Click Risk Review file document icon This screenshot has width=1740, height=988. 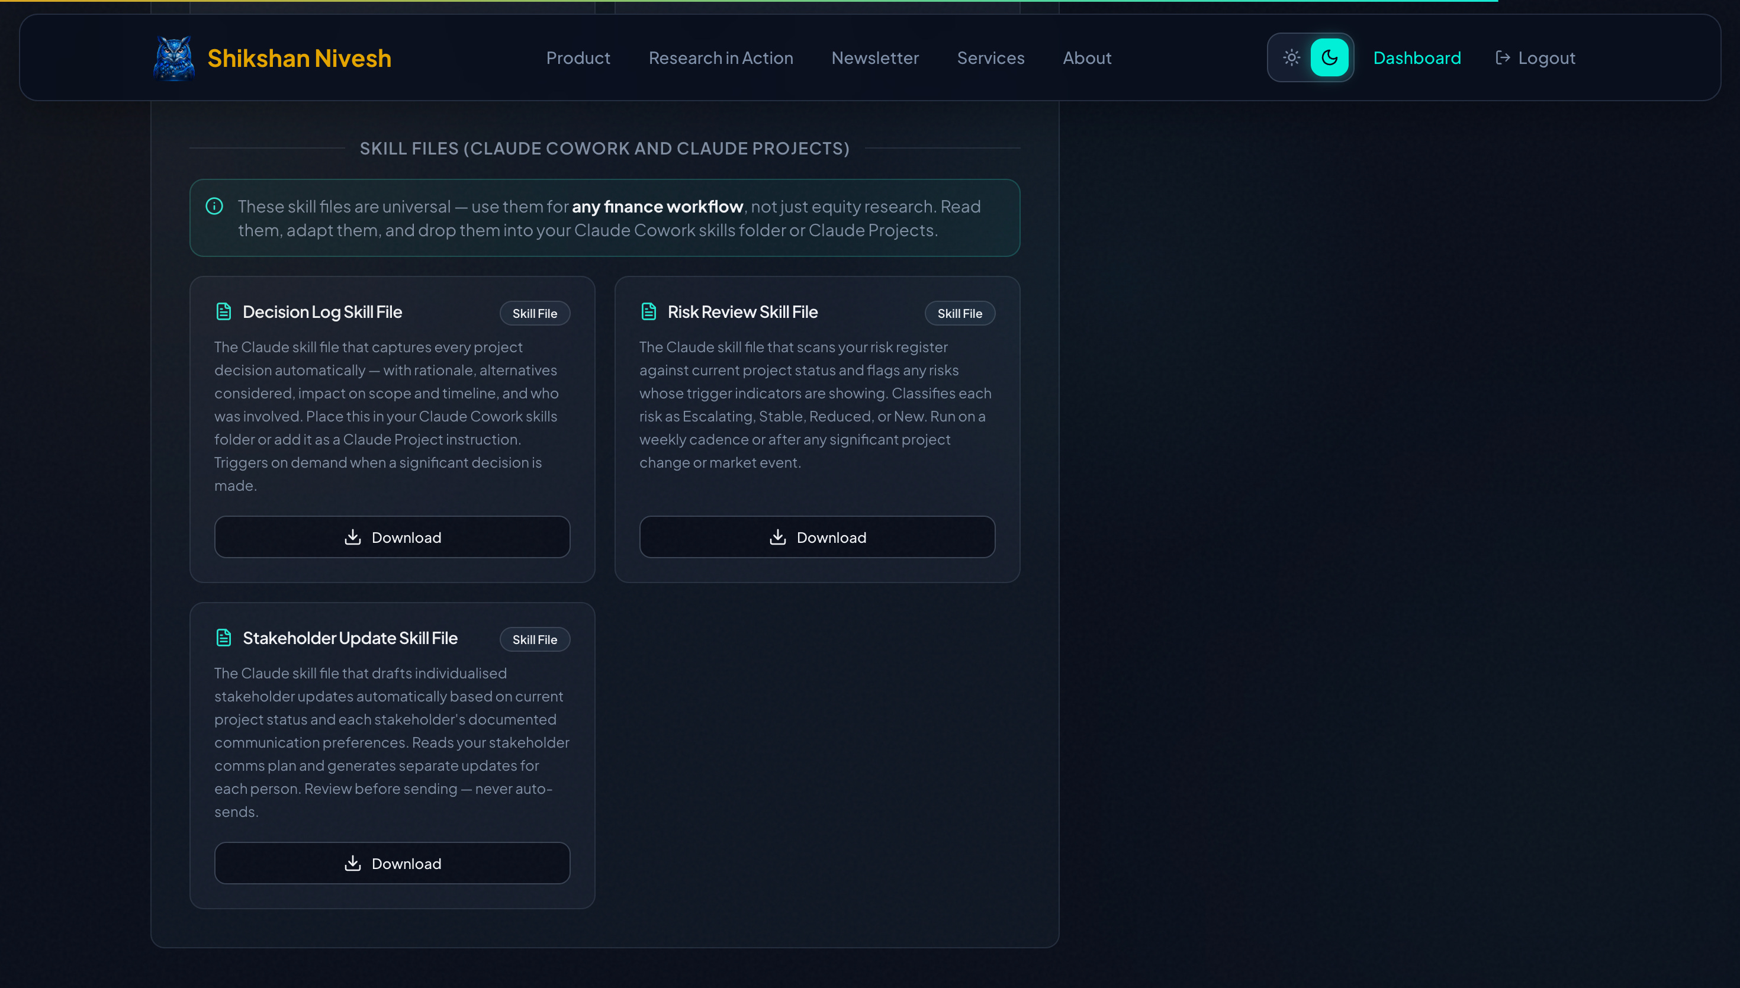pos(648,311)
